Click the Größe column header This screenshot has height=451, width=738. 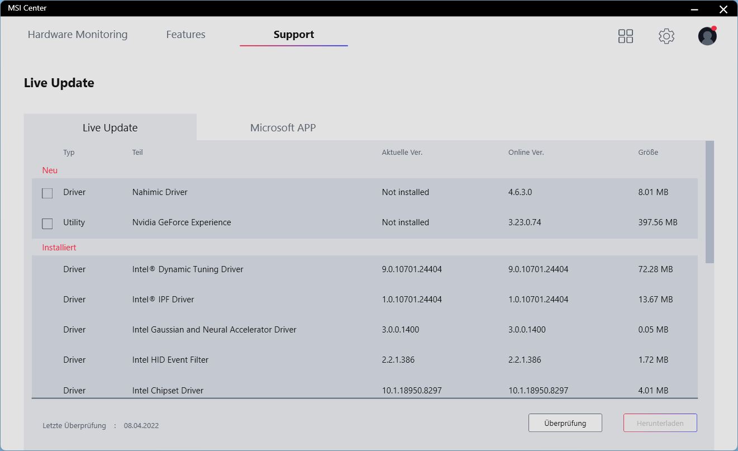[x=648, y=153]
